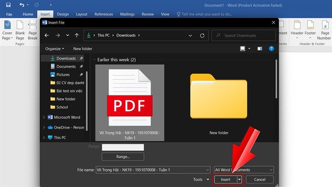The height and width of the screenshot is (187, 332).
Task: Click the Tell me what you want to do box
Action: pos(204,14)
